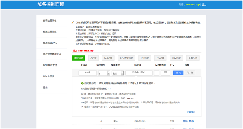Click the 操作 column header
Viewport: 243px width, 129px height.
187,65
